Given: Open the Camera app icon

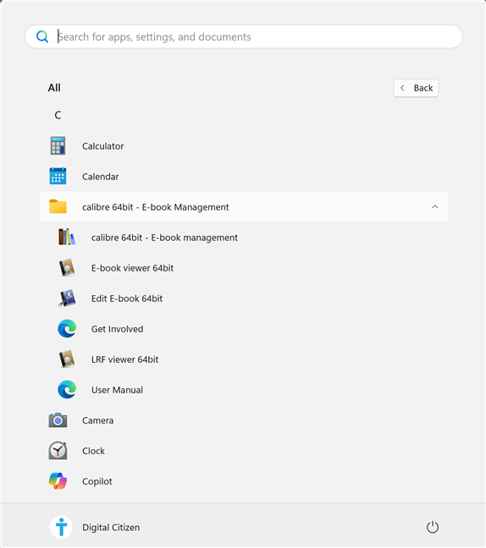Looking at the screenshot, I should coord(58,420).
